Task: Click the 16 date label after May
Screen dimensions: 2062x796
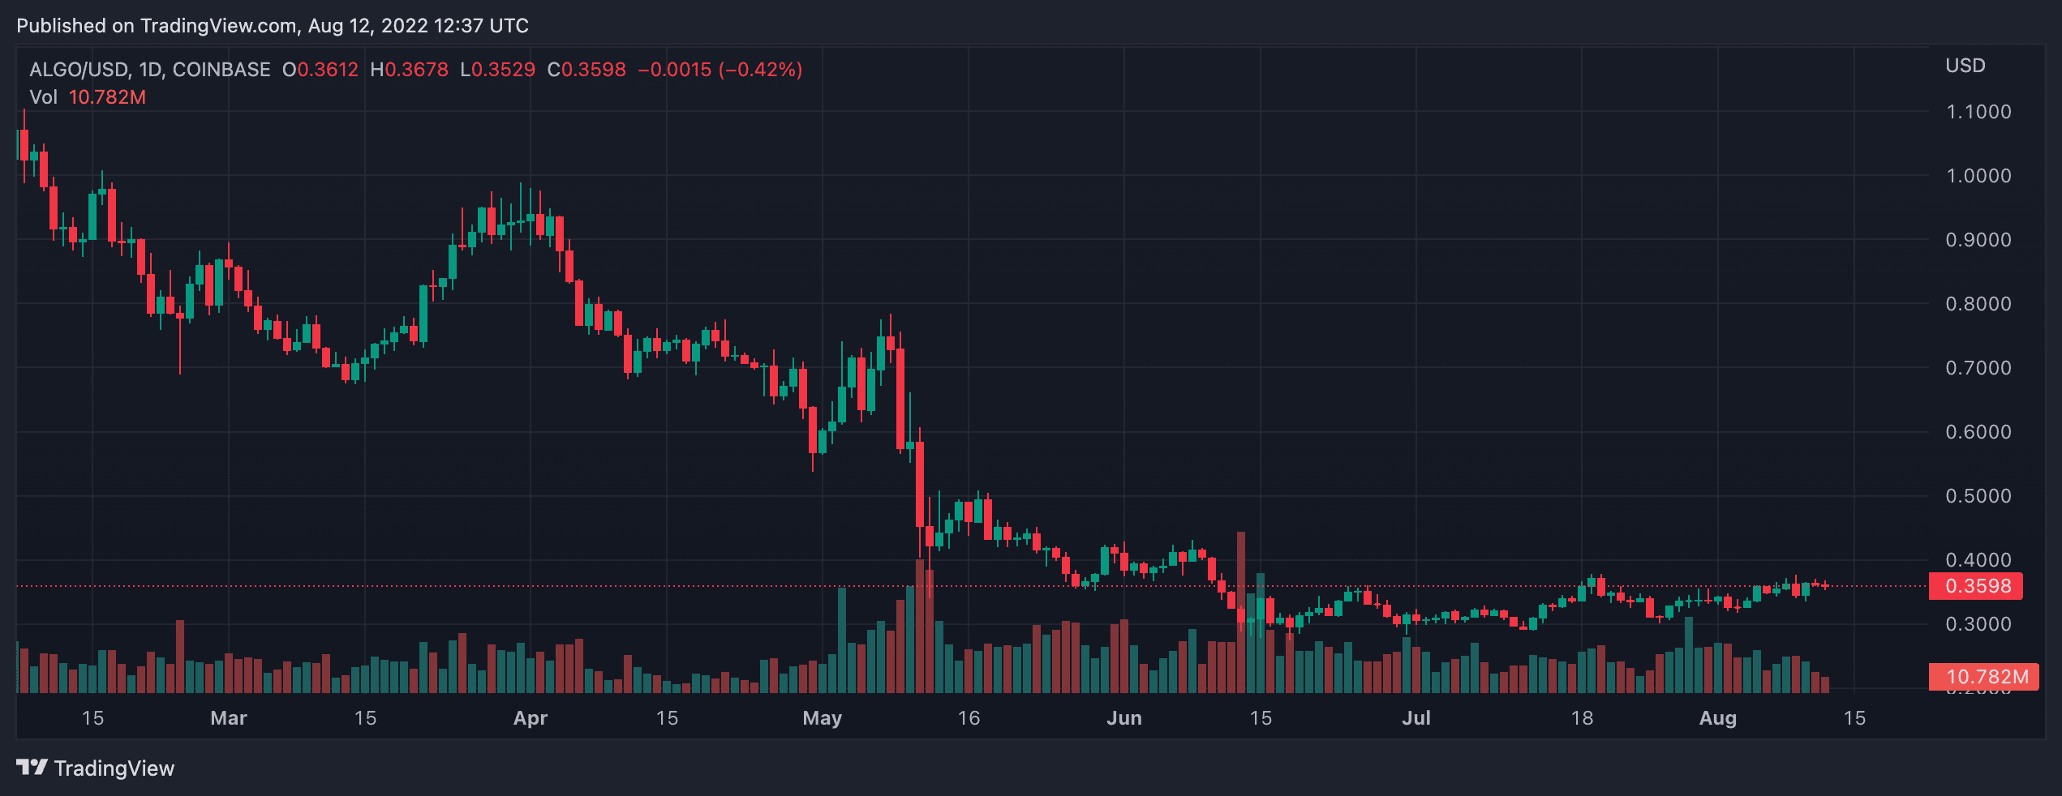Action: [969, 718]
